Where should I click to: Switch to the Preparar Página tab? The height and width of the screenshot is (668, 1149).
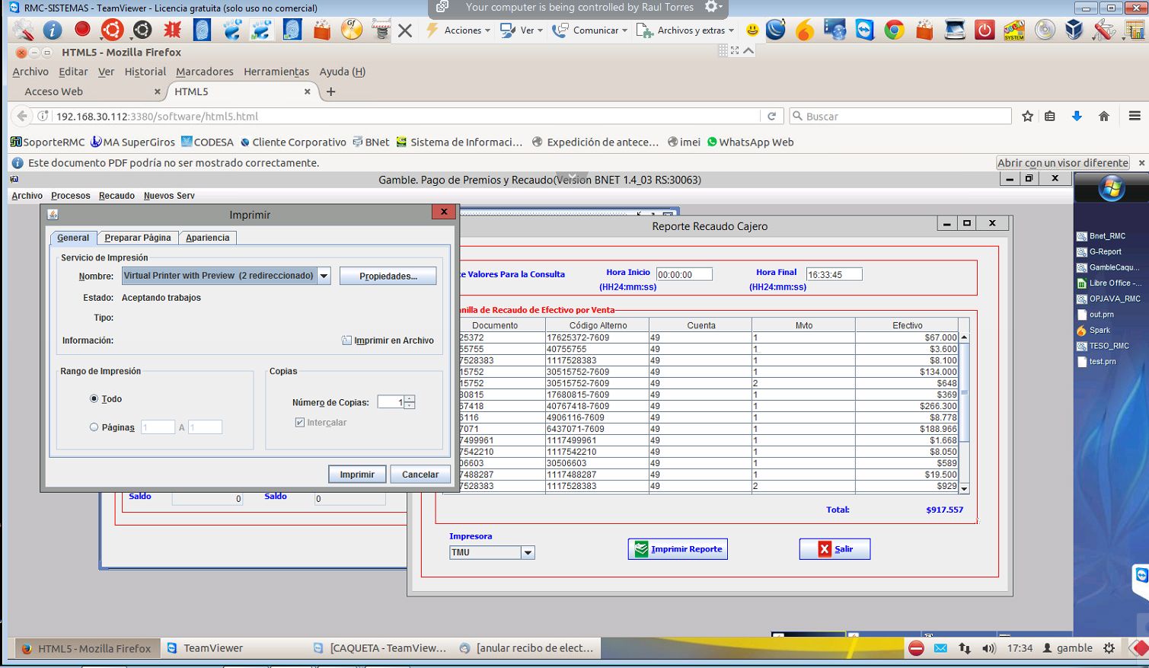pyautogui.click(x=138, y=238)
